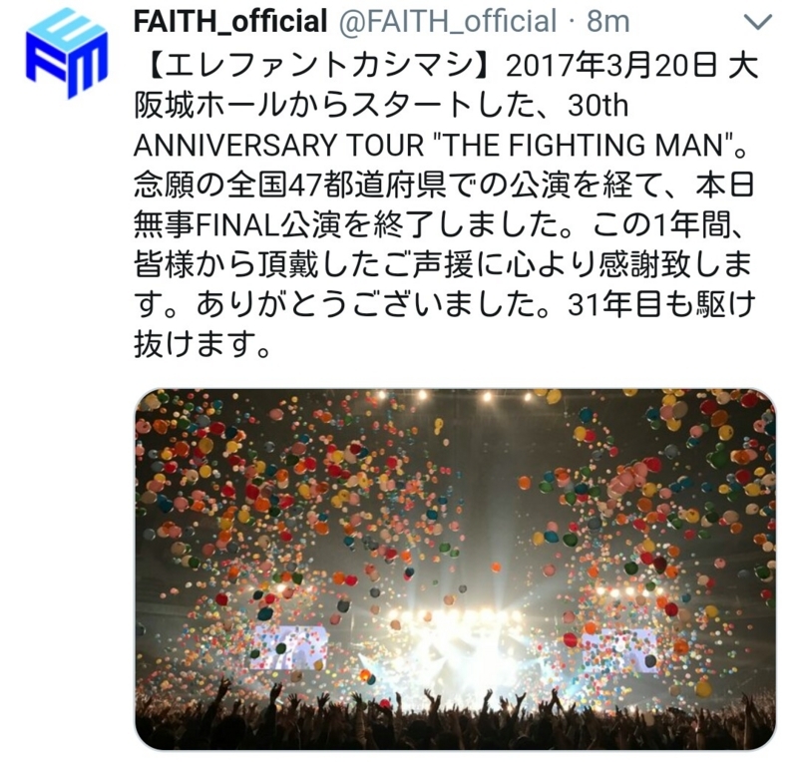
Task: Expand the tweet options chevron
Action: pyautogui.click(x=758, y=22)
